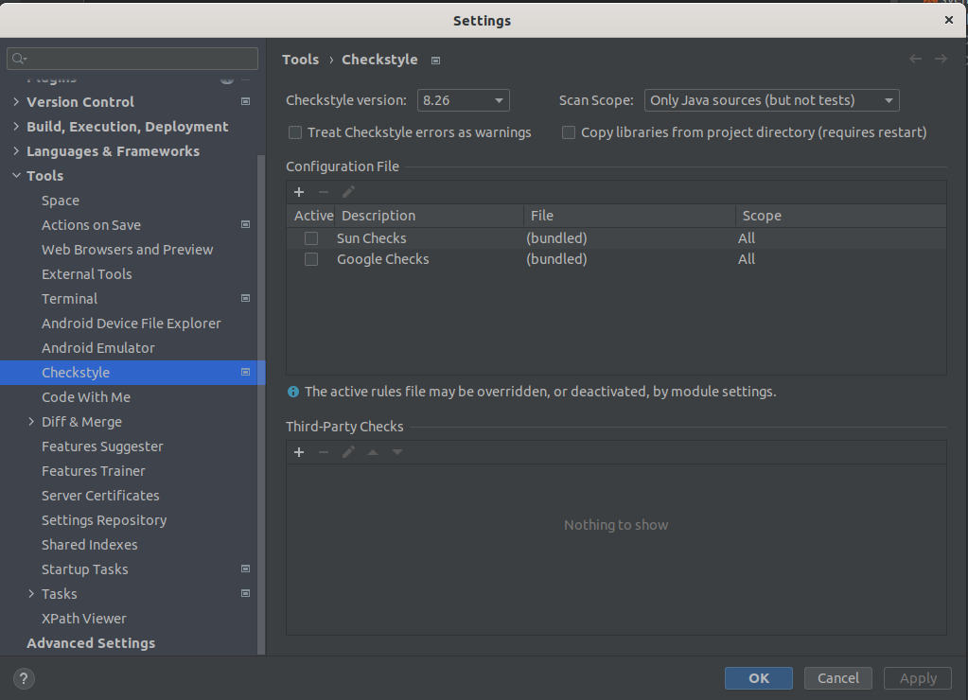Open Code With Me settings
Image resolution: width=968 pixels, height=700 pixels.
coord(86,397)
